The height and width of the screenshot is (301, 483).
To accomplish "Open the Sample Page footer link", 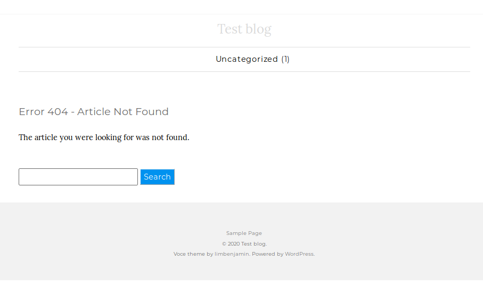I will tap(244, 233).
